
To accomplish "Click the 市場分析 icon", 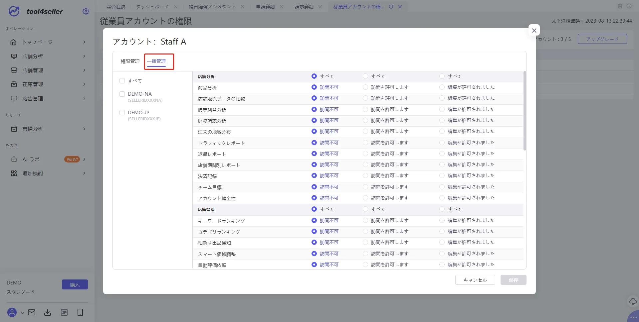I will 14,129.
